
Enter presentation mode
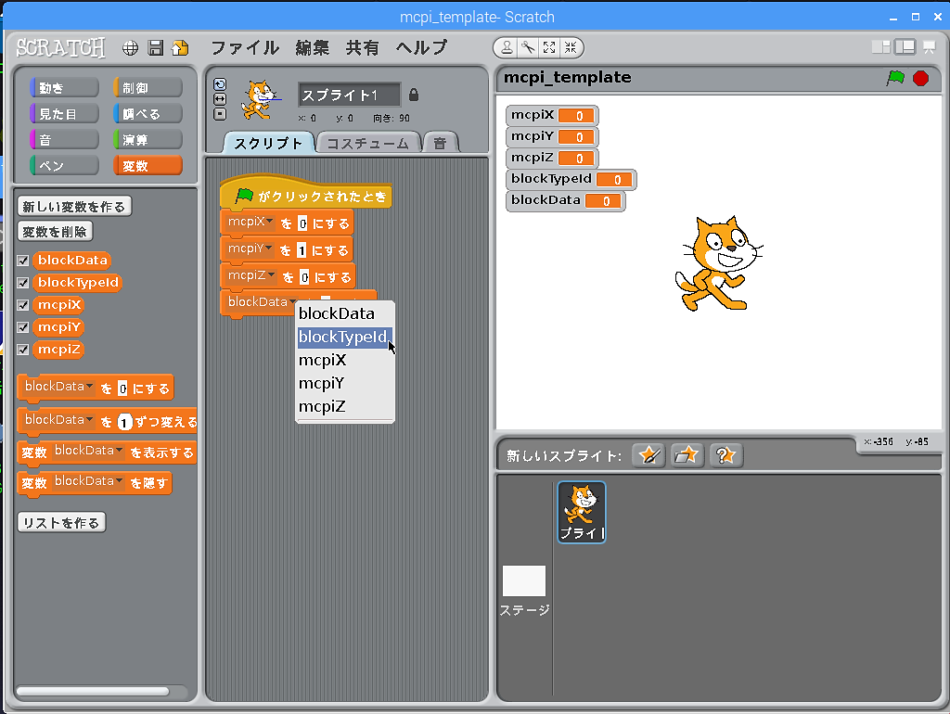pos(930,47)
